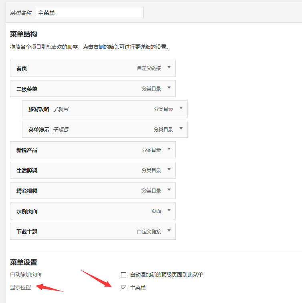Select the 首页 menu item bar
Image resolution: width=302 pixels, height=303 pixels.
80,68
